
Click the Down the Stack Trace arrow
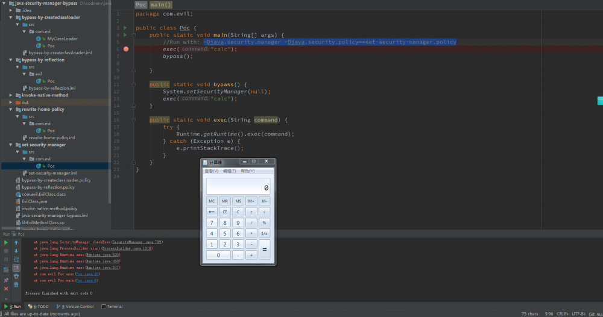pyautogui.click(x=16, y=251)
